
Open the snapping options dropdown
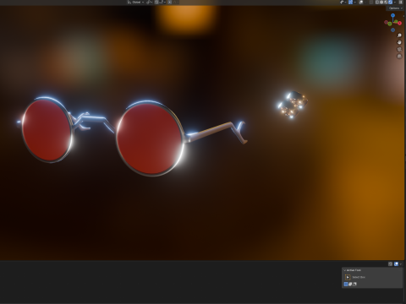pyautogui.click(x=162, y=2)
